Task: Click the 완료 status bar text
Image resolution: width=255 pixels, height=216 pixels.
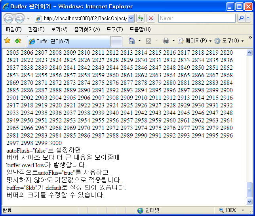Action: (x=7, y=210)
